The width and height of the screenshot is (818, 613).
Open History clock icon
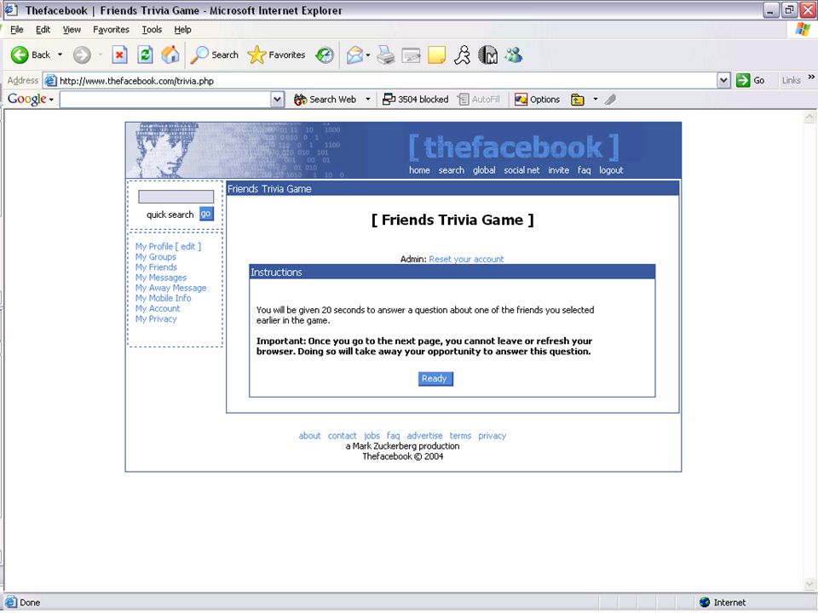click(x=325, y=54)
